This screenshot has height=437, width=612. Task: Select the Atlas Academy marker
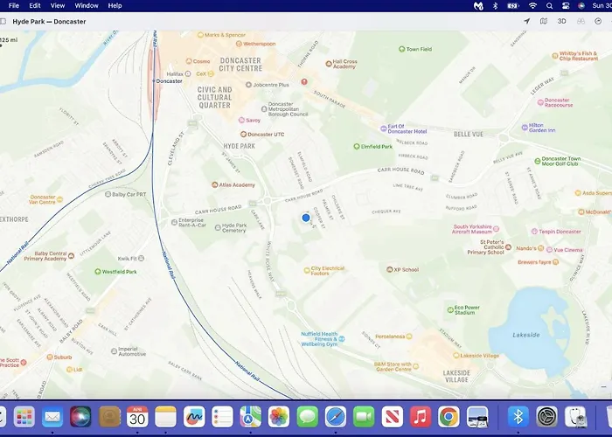(215, 185)
